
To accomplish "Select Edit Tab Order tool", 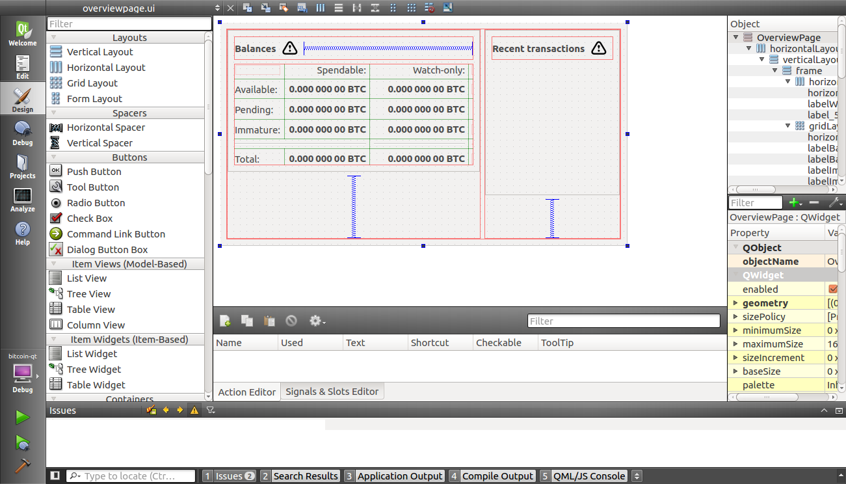I will (x=302, y=8).
